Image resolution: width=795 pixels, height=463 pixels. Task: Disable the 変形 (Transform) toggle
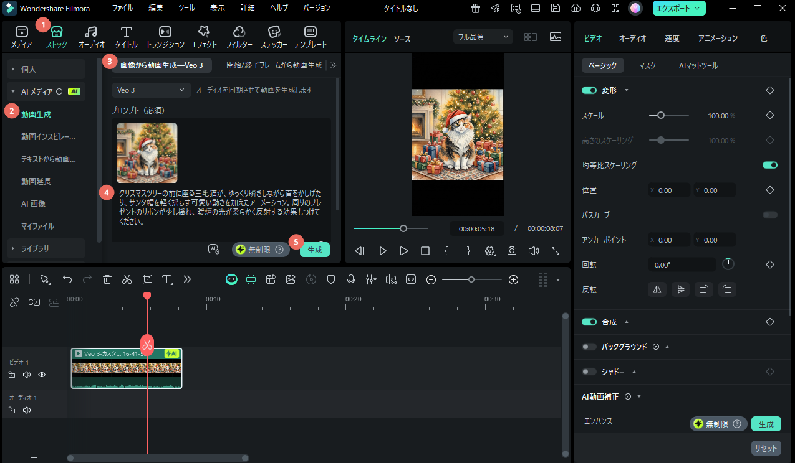point(589,90)
